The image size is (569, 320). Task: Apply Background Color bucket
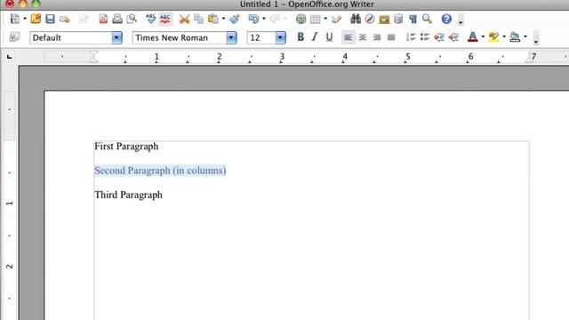515,37
